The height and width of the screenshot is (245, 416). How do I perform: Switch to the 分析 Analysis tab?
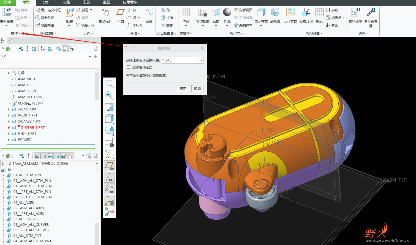[46, 2]
